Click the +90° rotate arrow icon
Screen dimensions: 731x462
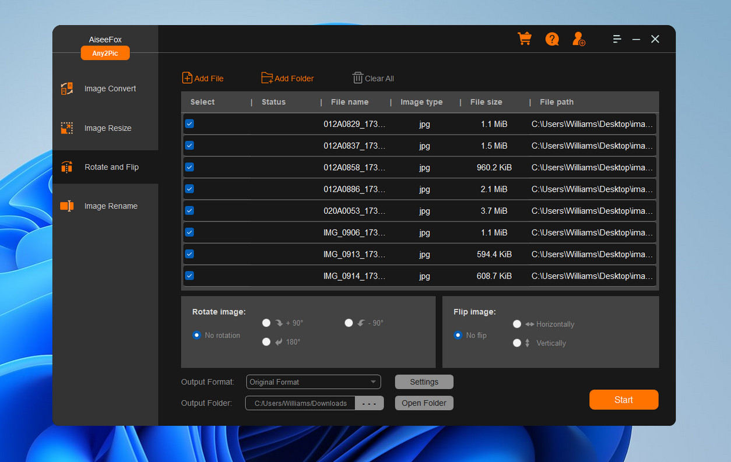279,323
